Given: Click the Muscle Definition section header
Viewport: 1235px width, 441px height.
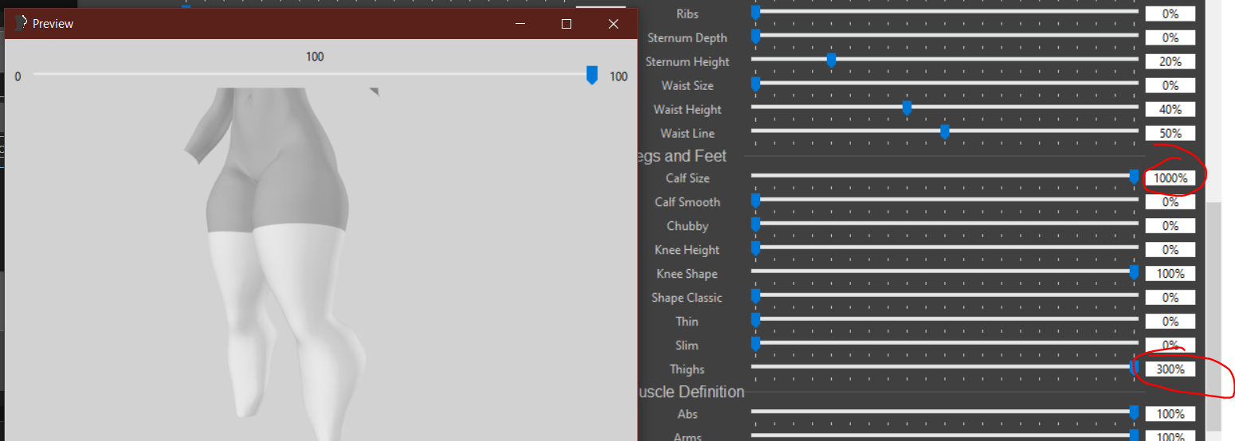Looking at the screenshot, I should 692,392.
